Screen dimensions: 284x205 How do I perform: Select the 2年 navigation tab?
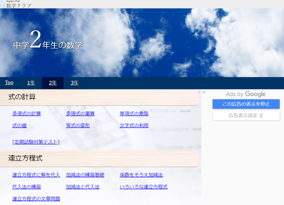click(x=53, y=83)
